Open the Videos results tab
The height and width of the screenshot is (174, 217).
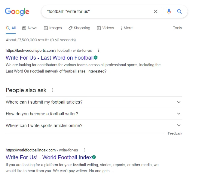[x=105, y=28]
